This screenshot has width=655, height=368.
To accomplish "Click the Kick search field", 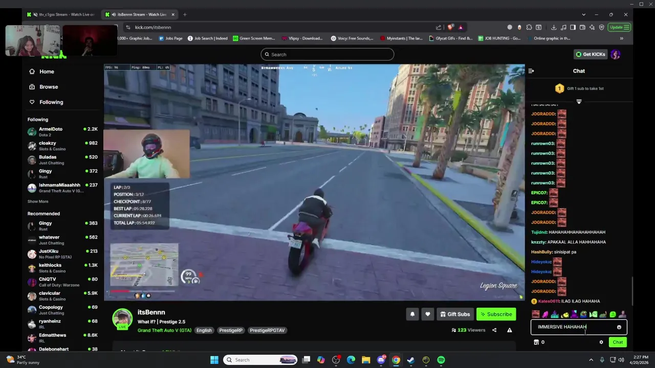I will tap(327, 54).
